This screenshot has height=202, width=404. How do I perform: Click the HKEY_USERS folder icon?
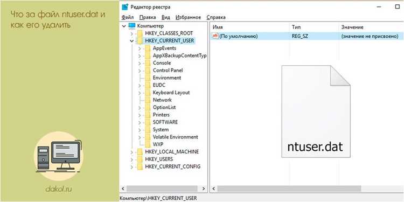[x=140, y=159]
